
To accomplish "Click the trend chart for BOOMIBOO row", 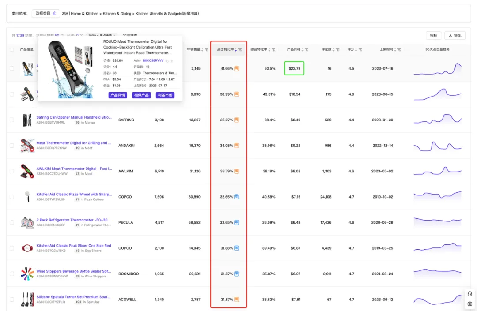I will [437, 273].
